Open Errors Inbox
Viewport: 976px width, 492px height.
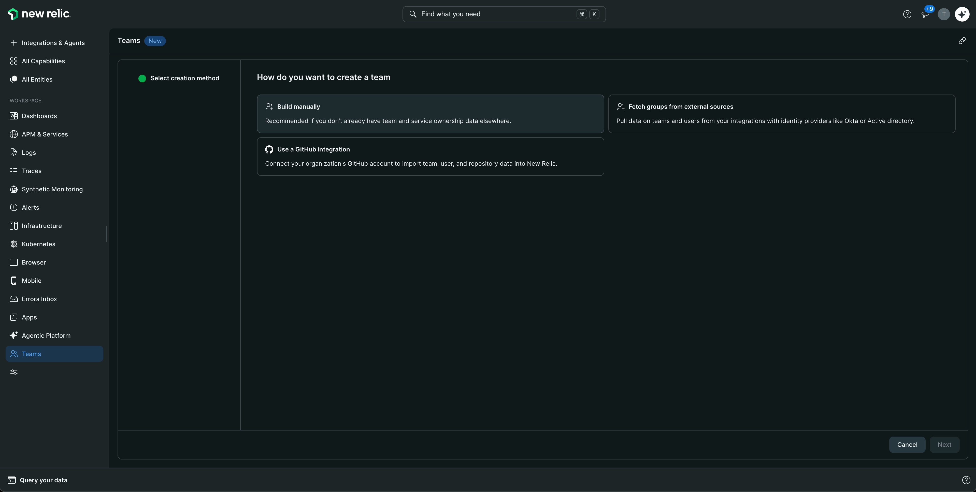tap(54, 299)
